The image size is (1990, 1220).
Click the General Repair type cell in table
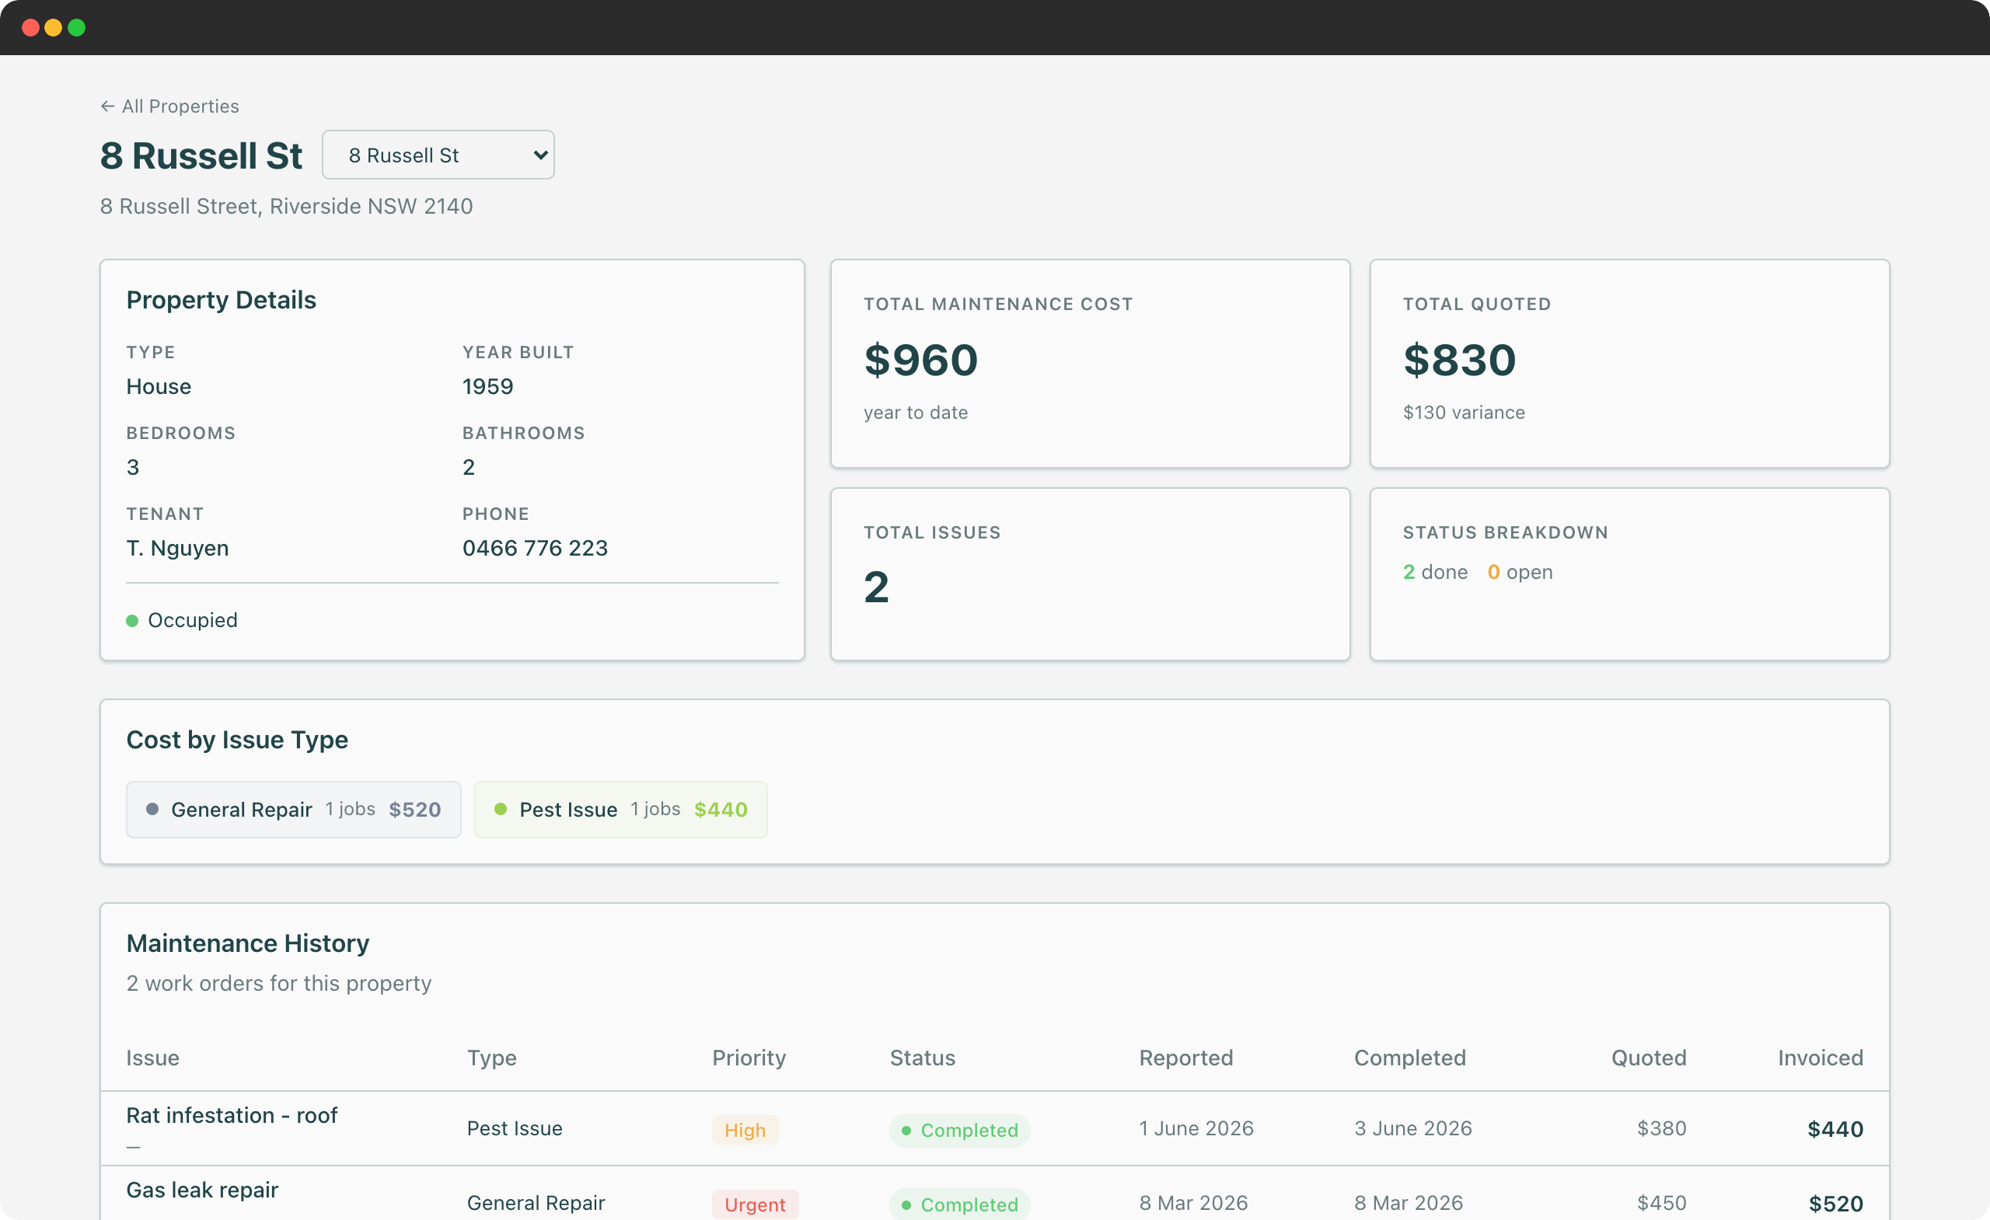[x=536, y=1202]
